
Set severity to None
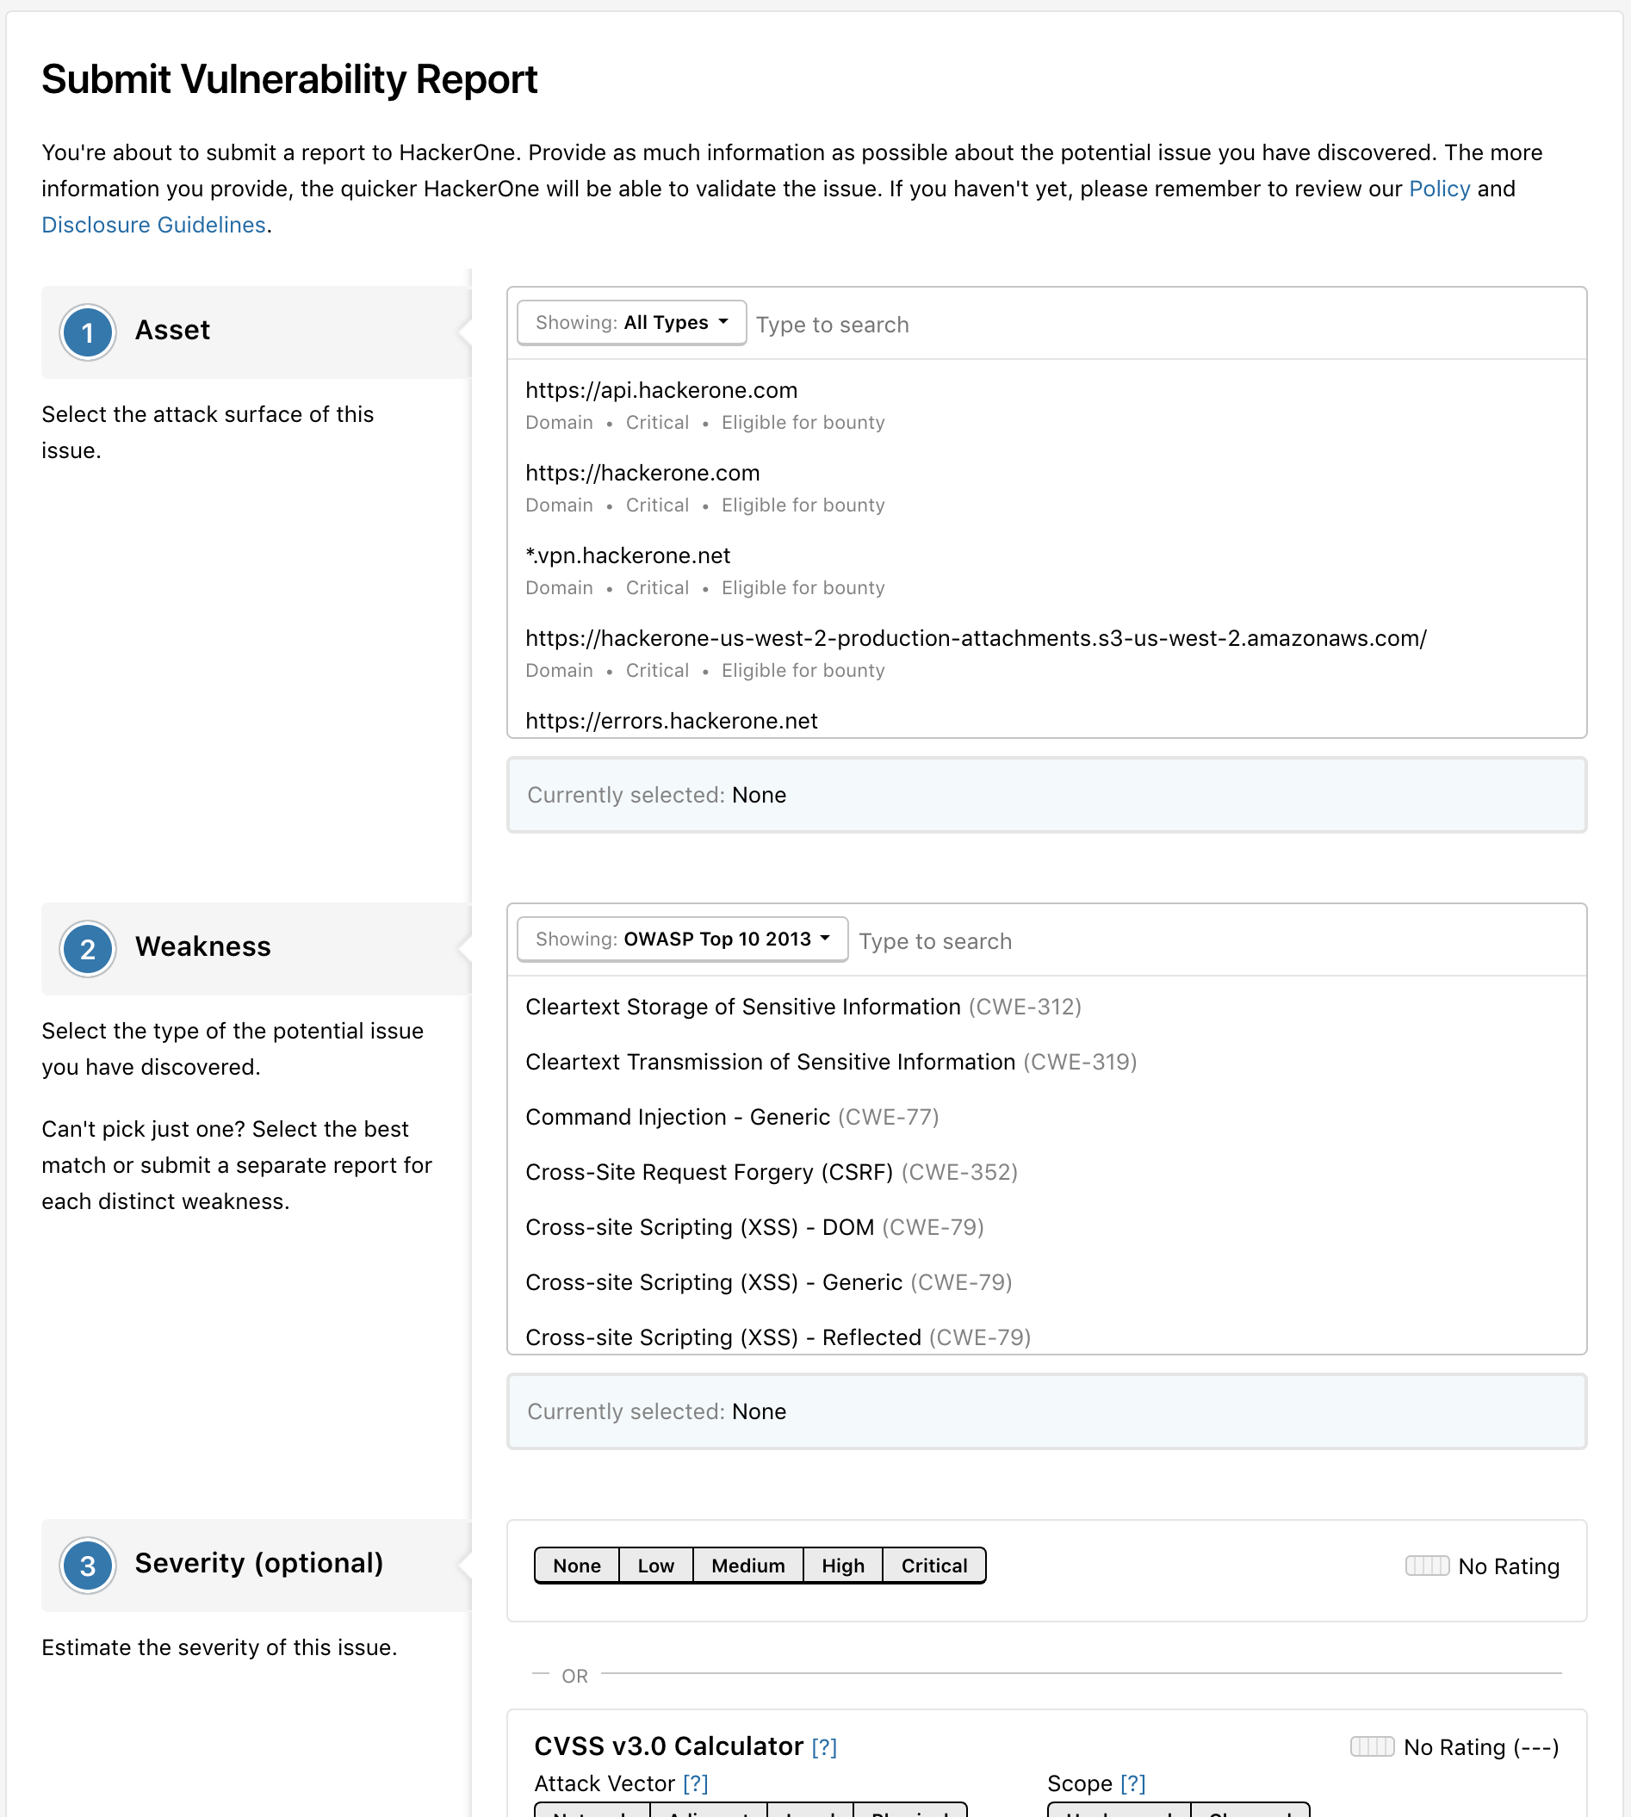pyautogui.click(x=576, y=1566)
